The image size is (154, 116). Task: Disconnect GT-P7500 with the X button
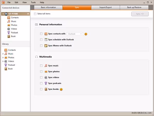click(x=28, y=14)
